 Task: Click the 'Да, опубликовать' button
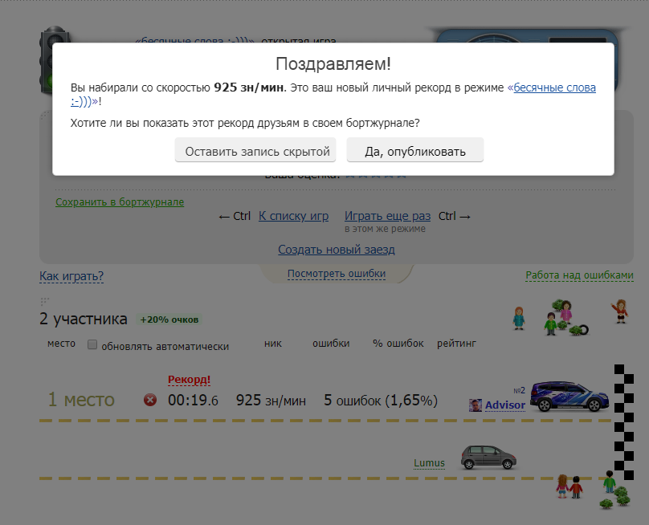[414, 151]
